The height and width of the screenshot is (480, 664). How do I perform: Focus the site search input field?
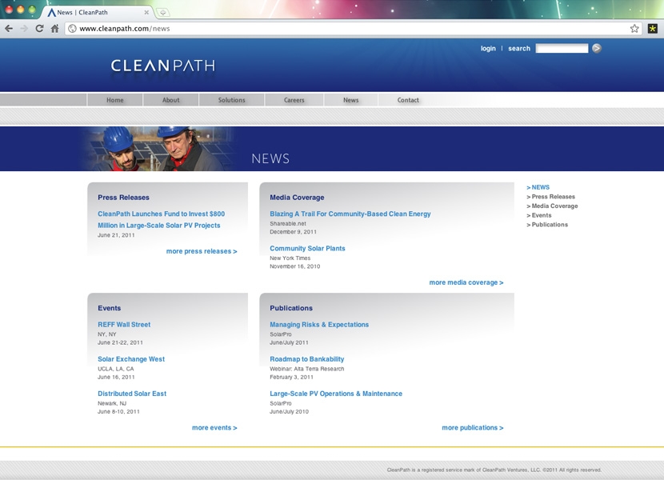pyautogui.click(x=562, y=48)
